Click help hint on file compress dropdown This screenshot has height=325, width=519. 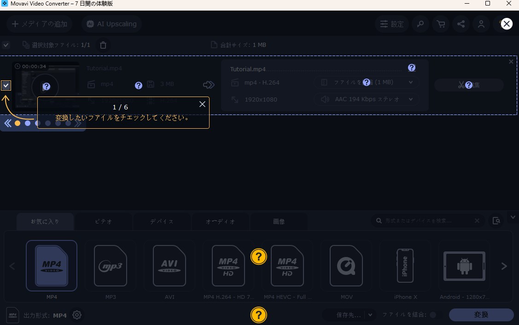[367, 83]
